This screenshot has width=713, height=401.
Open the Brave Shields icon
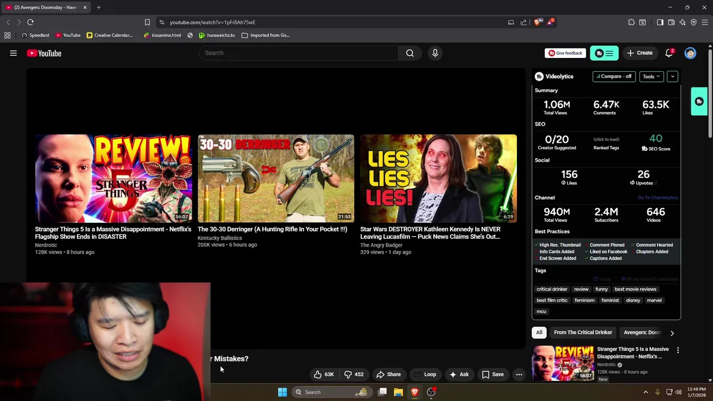(x=537, y=22)
